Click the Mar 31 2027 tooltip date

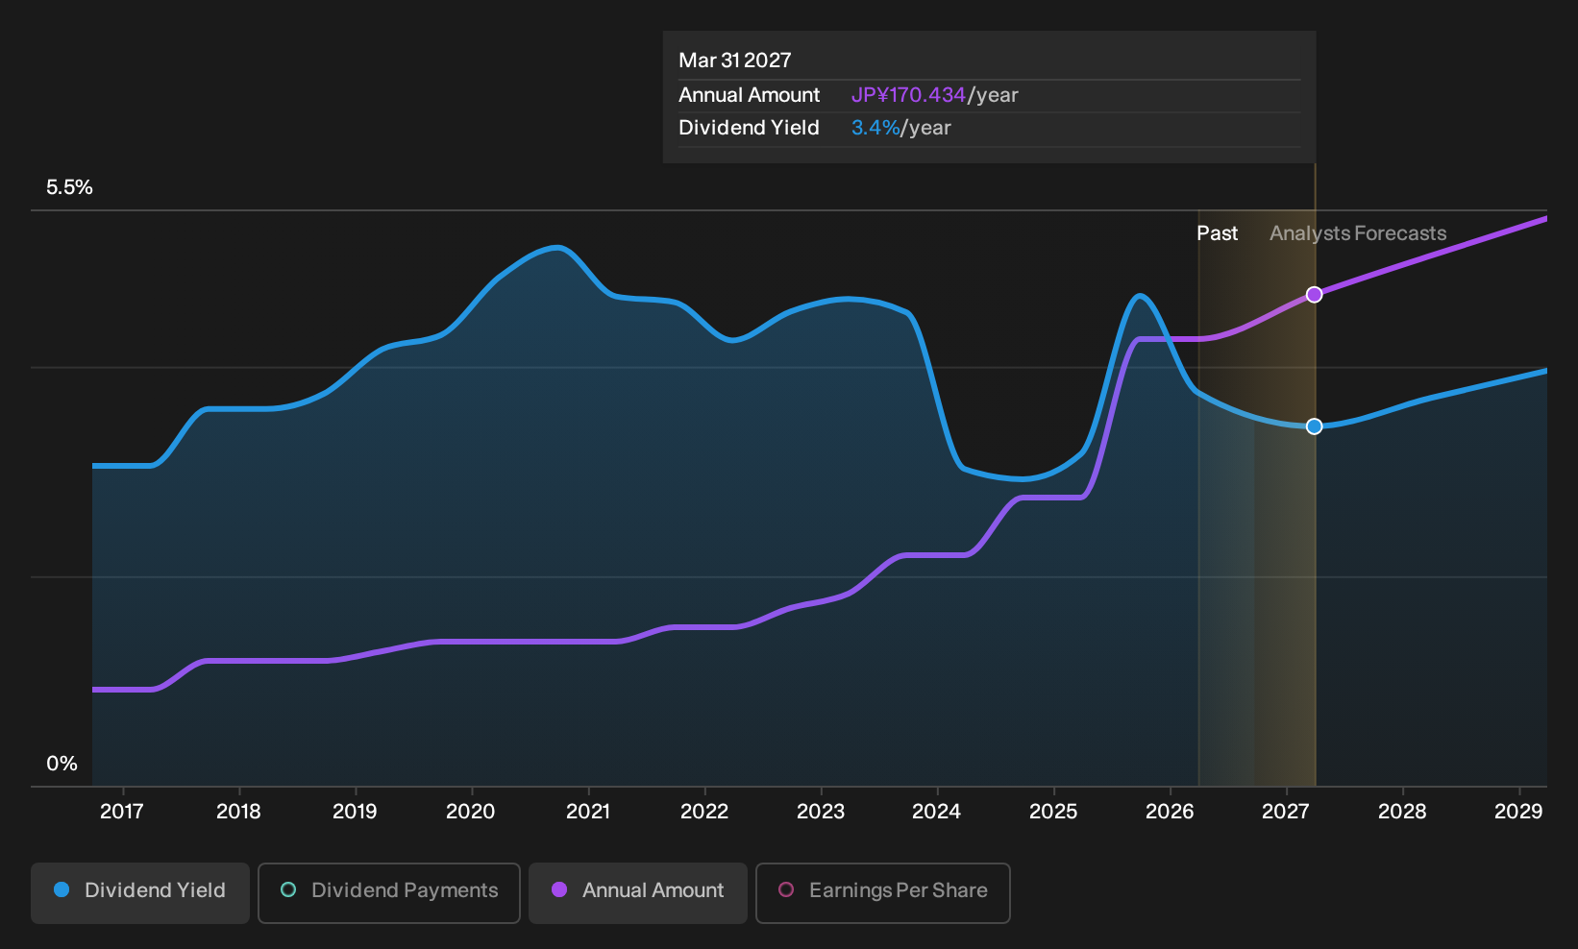coord(735,61)
